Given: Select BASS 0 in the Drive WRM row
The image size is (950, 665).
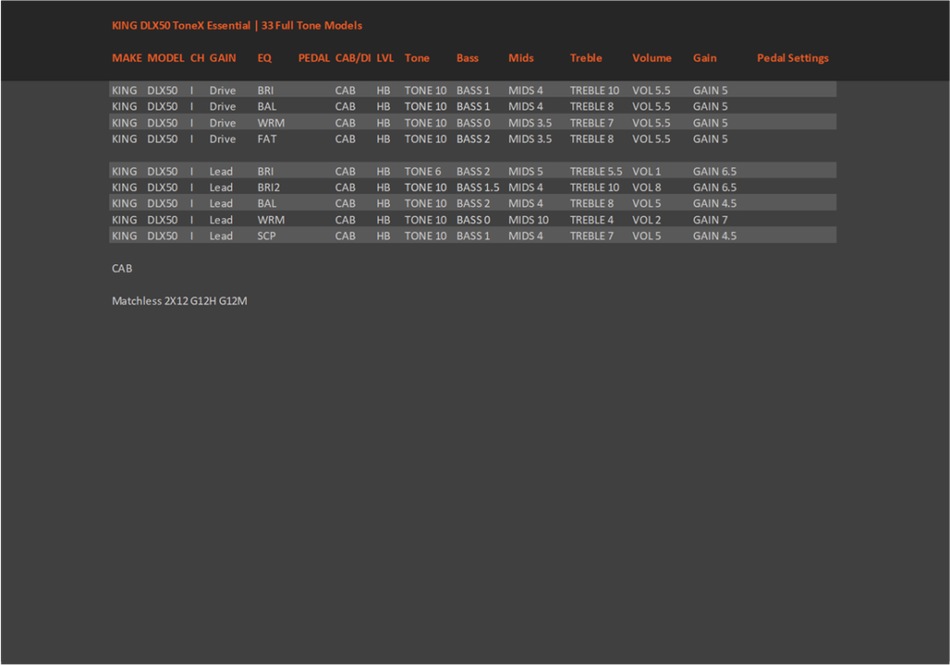Looking at the screenshot, I should click(473, 123).
